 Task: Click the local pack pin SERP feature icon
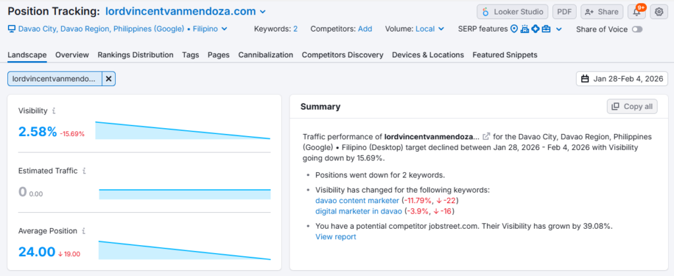pos(514,29)
